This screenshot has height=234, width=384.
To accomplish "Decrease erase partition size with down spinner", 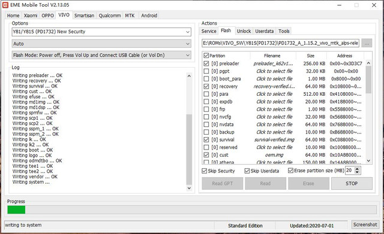I will click(x=357, y=172).
